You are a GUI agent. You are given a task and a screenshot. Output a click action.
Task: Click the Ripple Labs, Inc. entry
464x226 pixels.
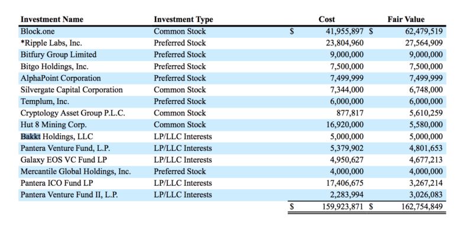point(51,43)
